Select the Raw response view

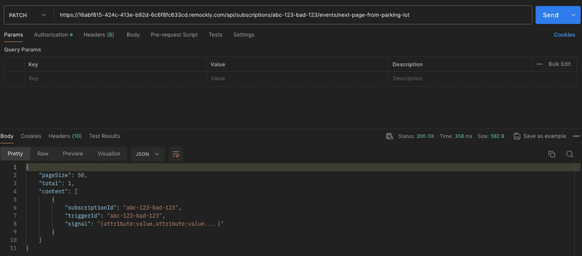[43, 154]
